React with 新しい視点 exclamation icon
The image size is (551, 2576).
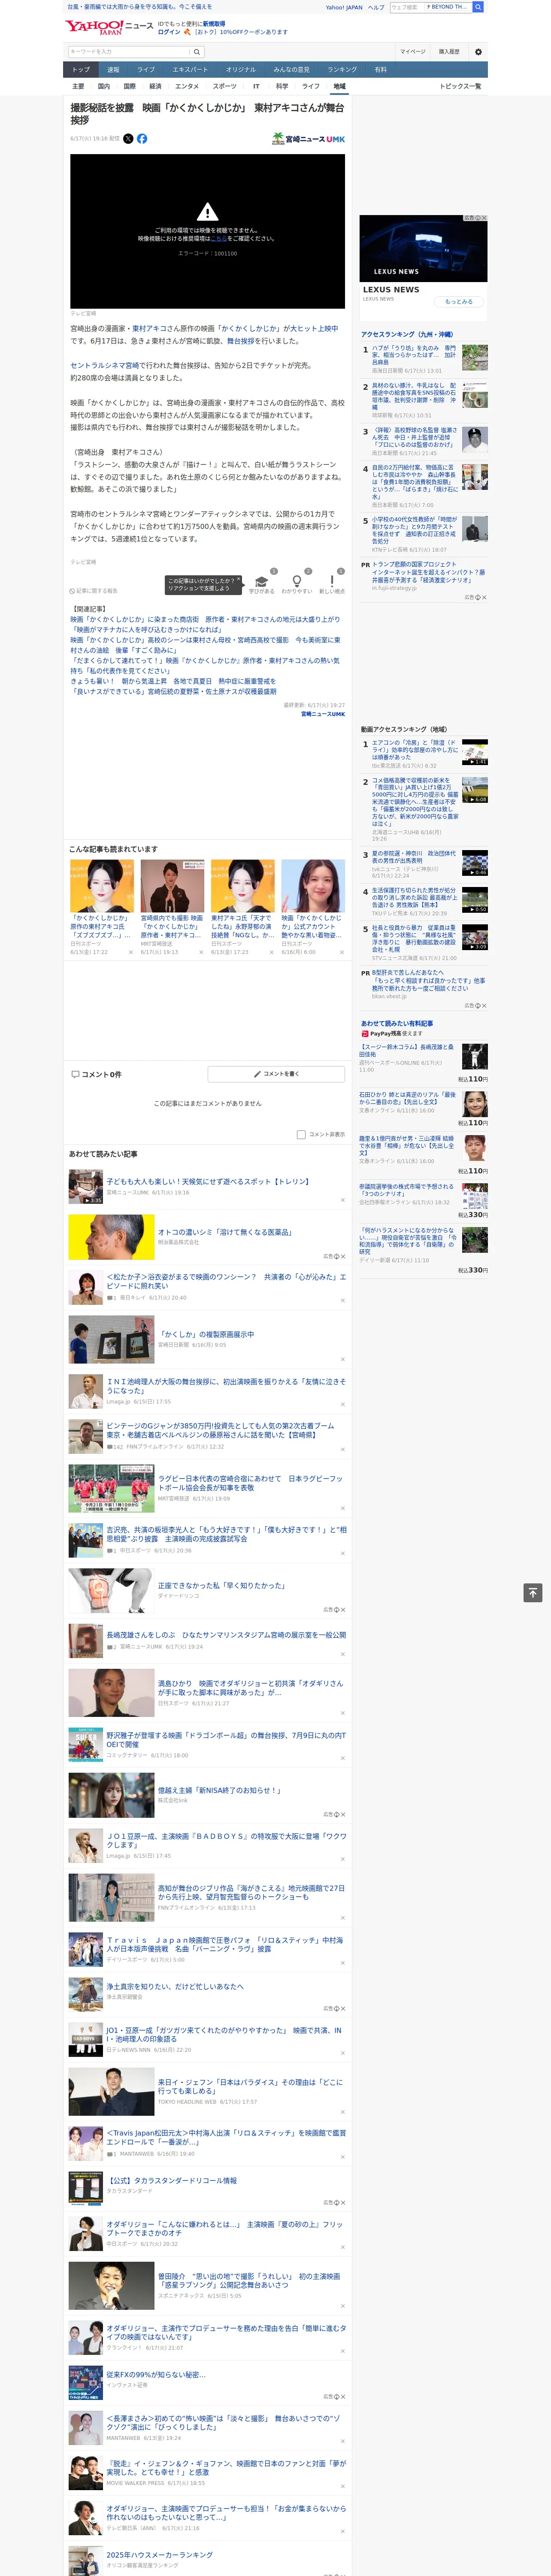tap(332, 581)
